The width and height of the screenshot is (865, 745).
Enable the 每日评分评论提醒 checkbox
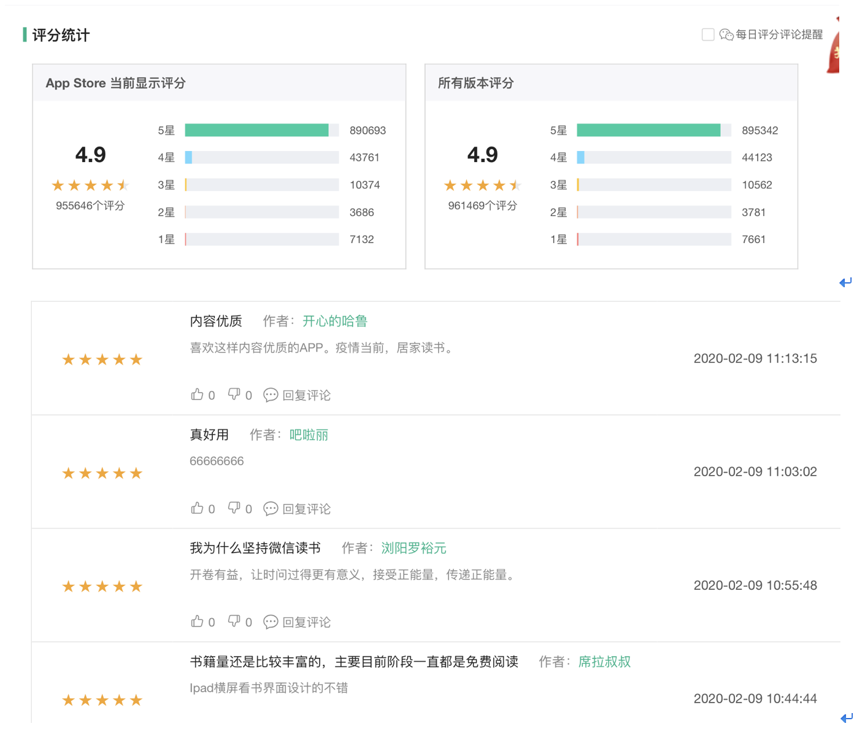tap(707, 34)
